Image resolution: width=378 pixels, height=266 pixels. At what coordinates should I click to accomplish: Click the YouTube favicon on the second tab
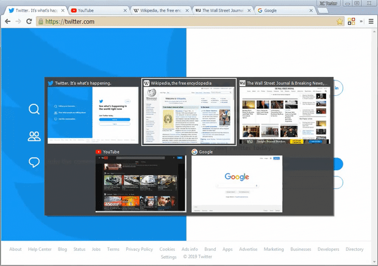point(74,10)
